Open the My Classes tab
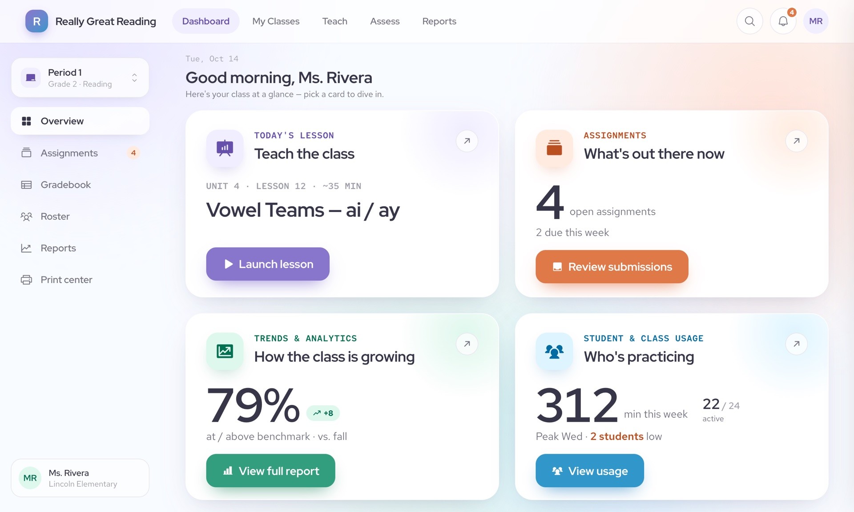Screen dimensions: 854x512 point(276,21)
